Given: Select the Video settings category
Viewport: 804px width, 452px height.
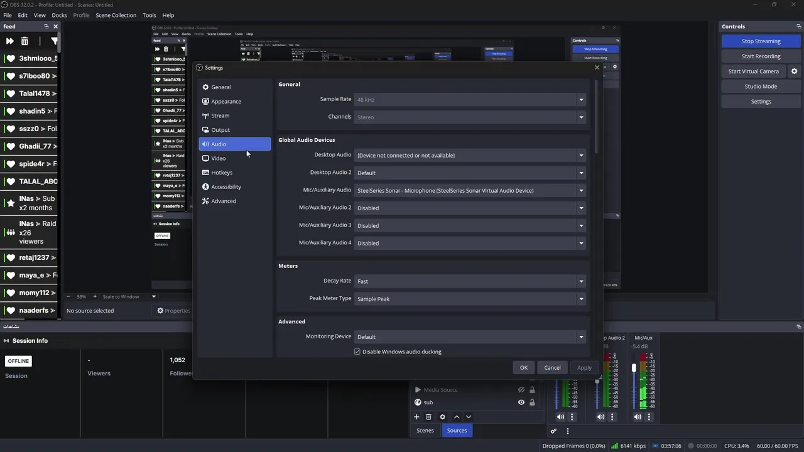Looking at the screenshot, I should [x=235, y=158].
